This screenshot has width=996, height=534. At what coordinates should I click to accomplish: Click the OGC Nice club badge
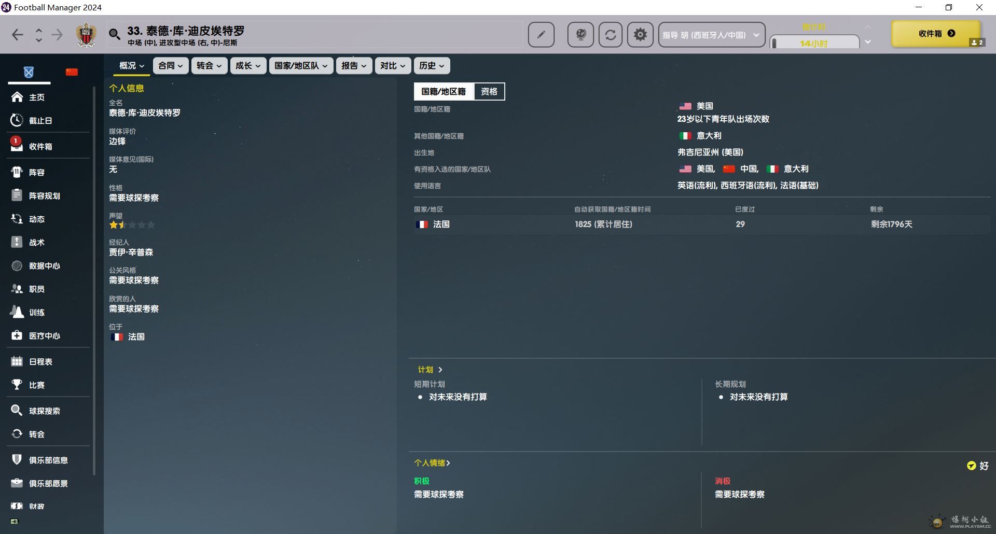click(x=86, y=35)
